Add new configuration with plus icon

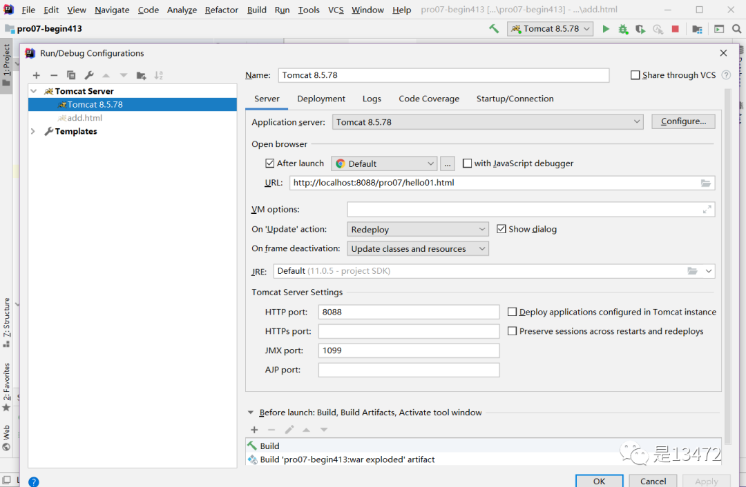[x=36, y=75]
